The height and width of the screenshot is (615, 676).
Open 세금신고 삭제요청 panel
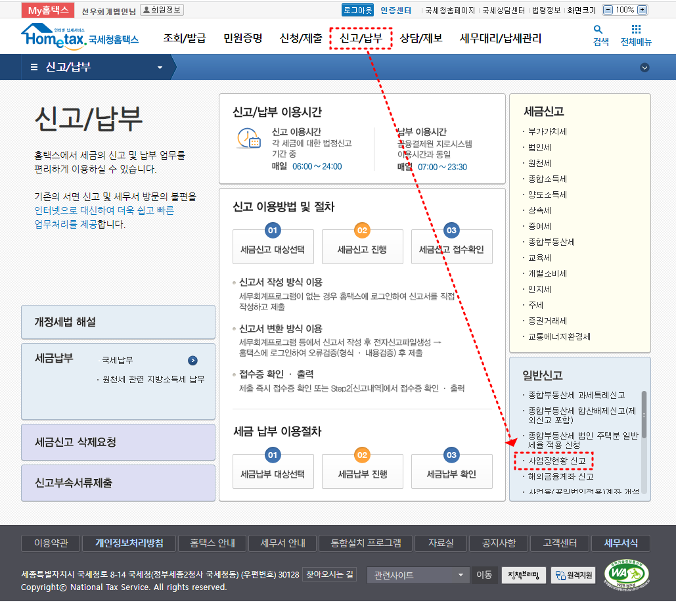(x=118, y=442)
